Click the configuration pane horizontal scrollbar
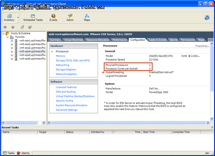 point(129,122)
